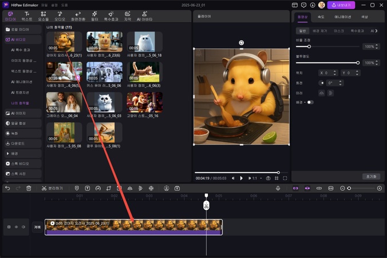
Task: Toggle the purple magnetic snap icon
Action: (x=307, y=188)
